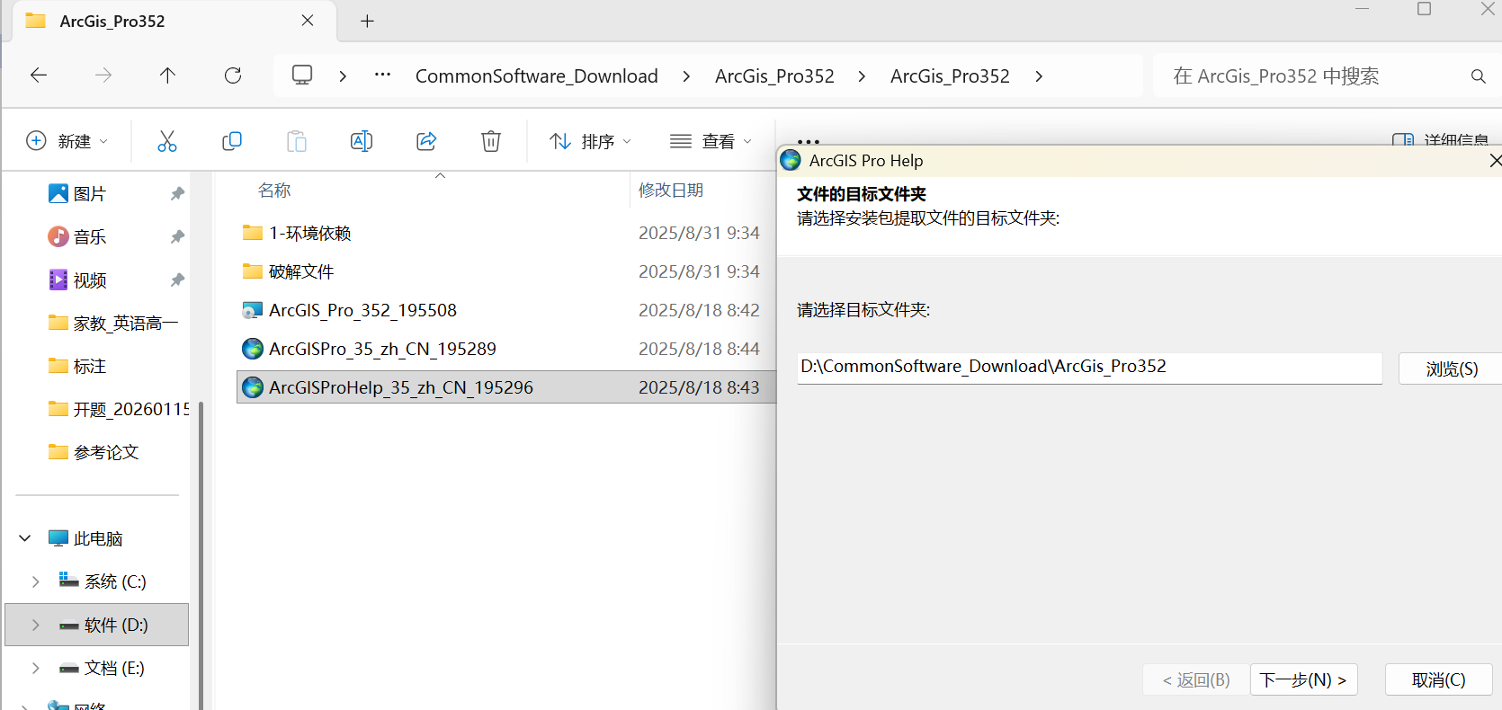
Task: Open the 音乐 folder in sidebar
Action: [x=89, y=236]
